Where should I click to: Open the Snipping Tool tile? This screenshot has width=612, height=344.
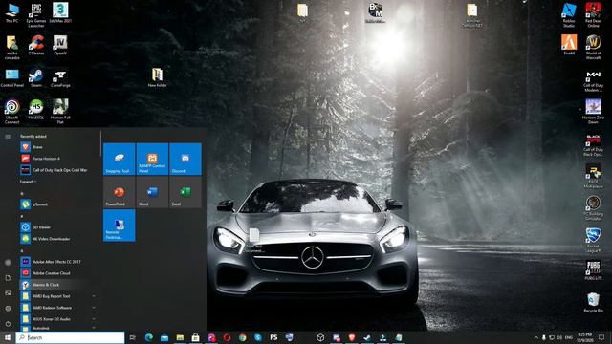pyautogui.click(x=119, y=160)
